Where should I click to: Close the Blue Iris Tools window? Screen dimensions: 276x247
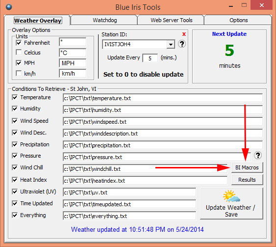click(262, 5)
